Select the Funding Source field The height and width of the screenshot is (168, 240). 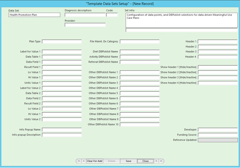pyautogui.click(x=218, y=135)
